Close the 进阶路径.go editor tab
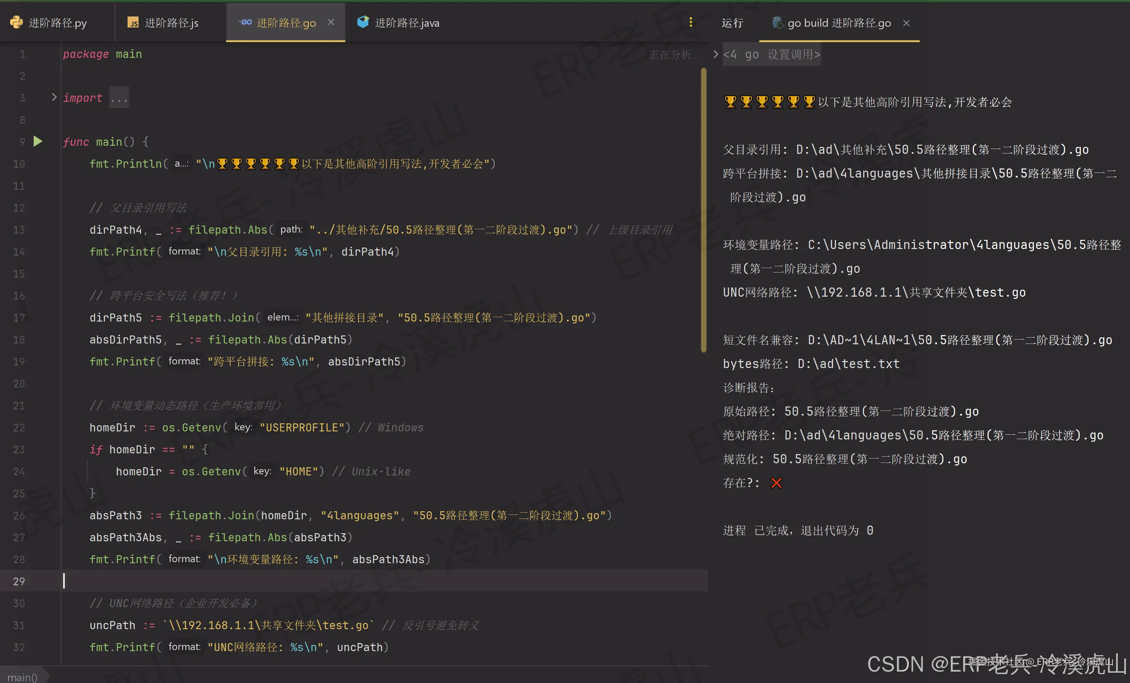This screenshot has height=683, width=1130. pos(331,22)
